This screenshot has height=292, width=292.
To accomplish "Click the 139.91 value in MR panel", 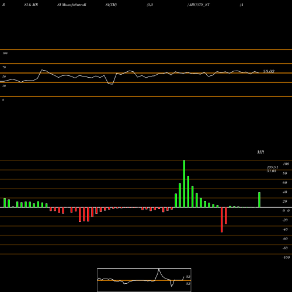I will point(273,167).
